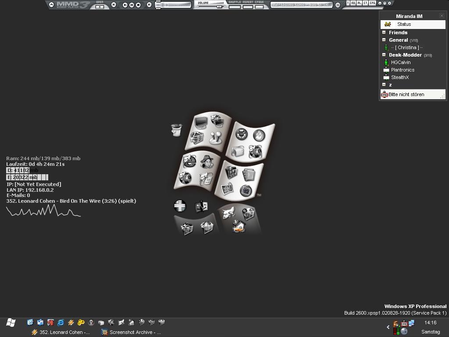
Task: Switch to '352. Leonard Cohen' taskbar window
Action: click(x=61, y=332)
